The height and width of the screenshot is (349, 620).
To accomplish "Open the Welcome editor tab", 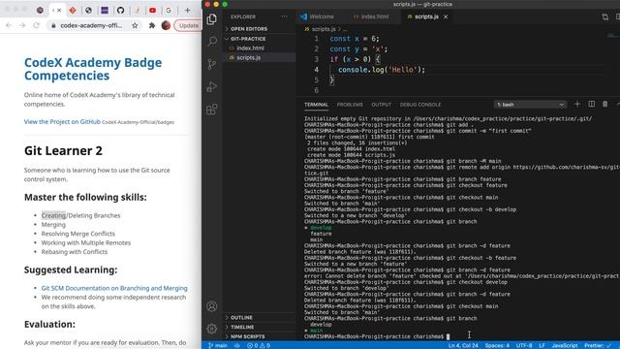I will (x=317, y=16).
